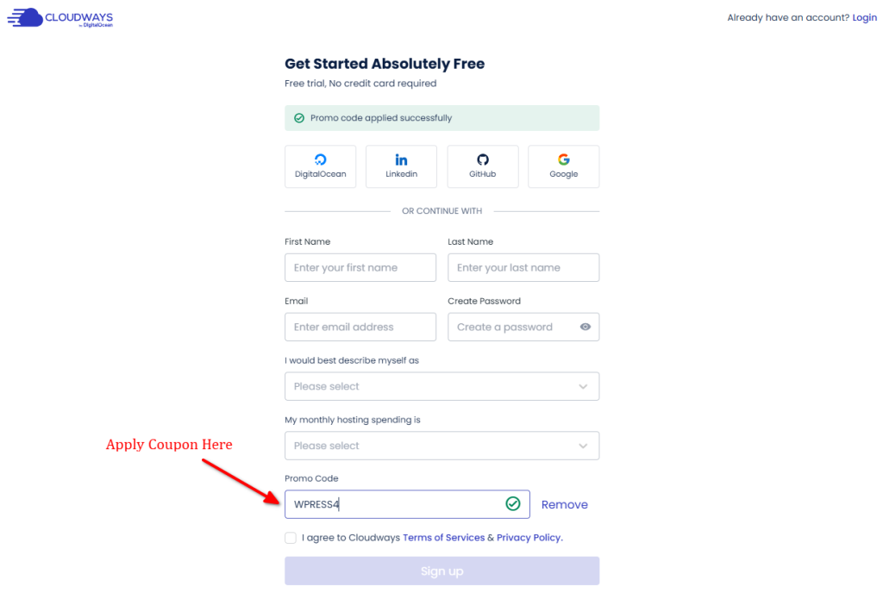
Task: Focus the First Name input field
Action: (x=360, y=268)
